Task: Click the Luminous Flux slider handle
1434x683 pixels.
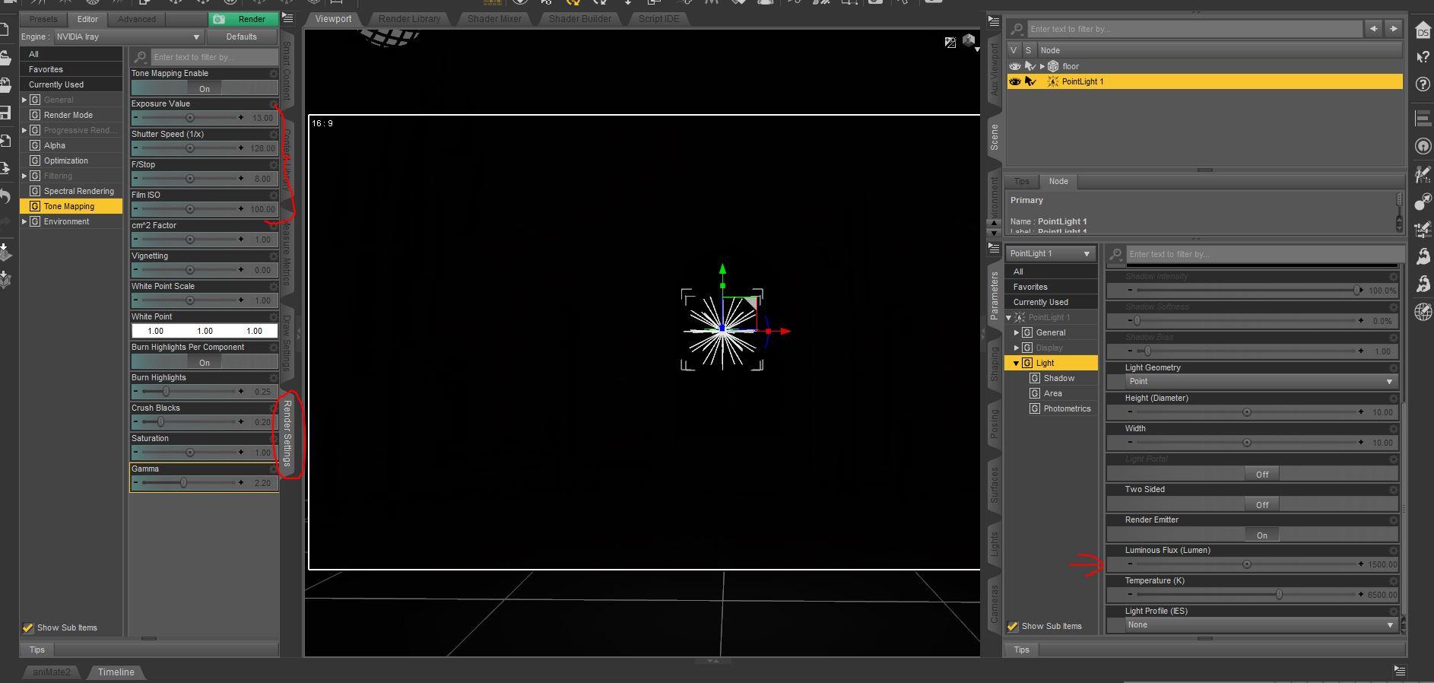Action: pos(1247,564)
